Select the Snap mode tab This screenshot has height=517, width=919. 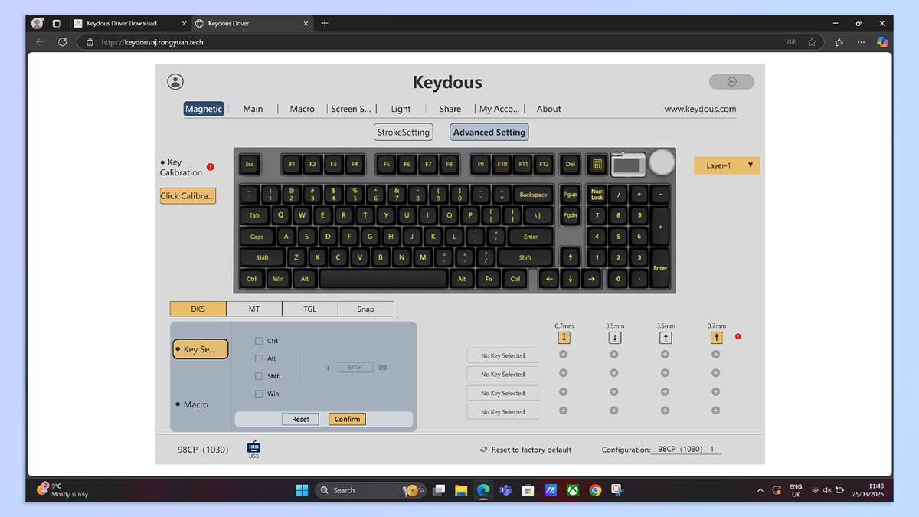pos(366,309)
